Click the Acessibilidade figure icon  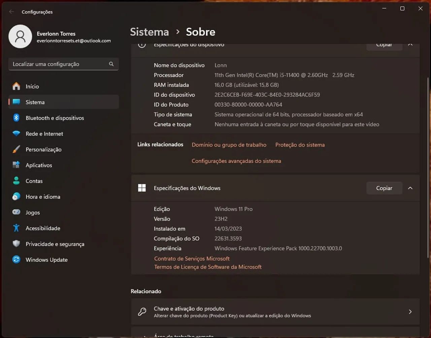[16, 228]
